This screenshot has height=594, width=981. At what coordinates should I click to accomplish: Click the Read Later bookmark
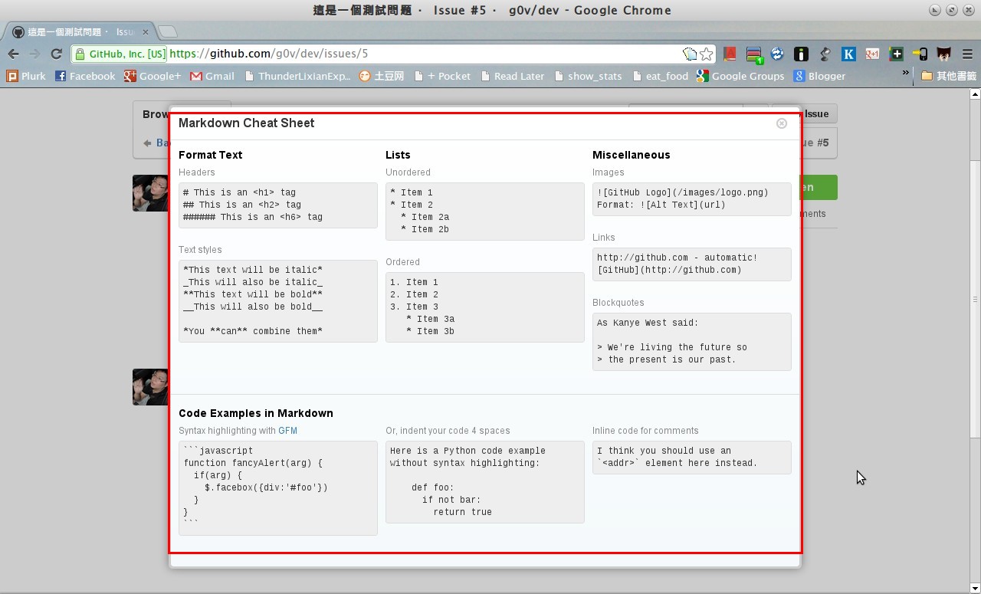coord(513,76)
